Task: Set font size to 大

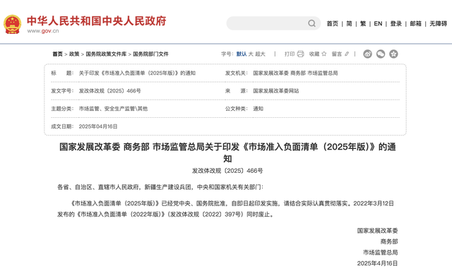Action: [x=251, y=54]
